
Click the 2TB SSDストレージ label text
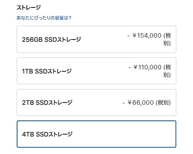click(x=47, y=103)
